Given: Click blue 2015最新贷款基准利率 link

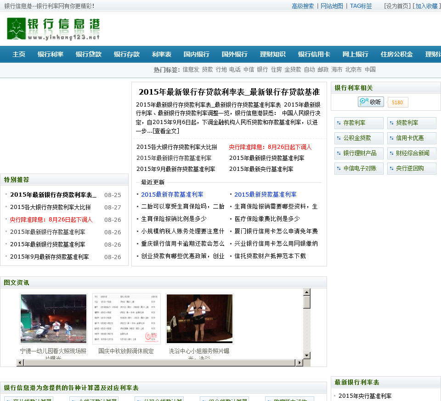Looking at the screenshot, I should point(266,194).
